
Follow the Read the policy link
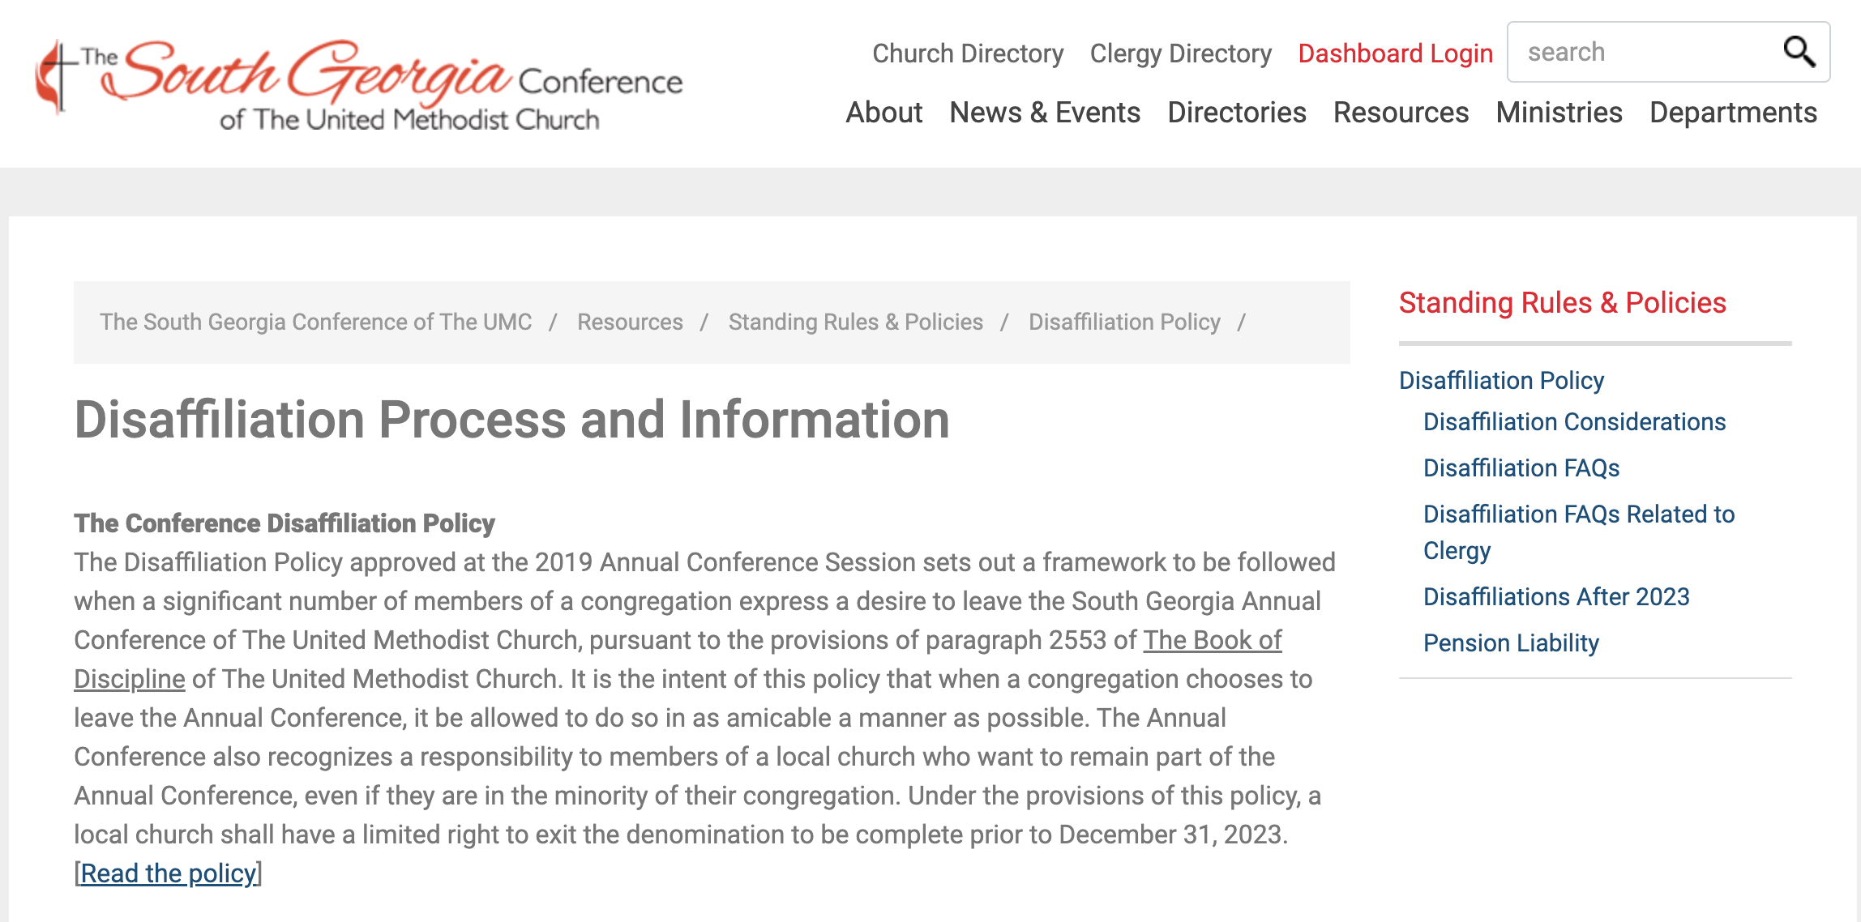pyautogui.click(x=168, y=873)
